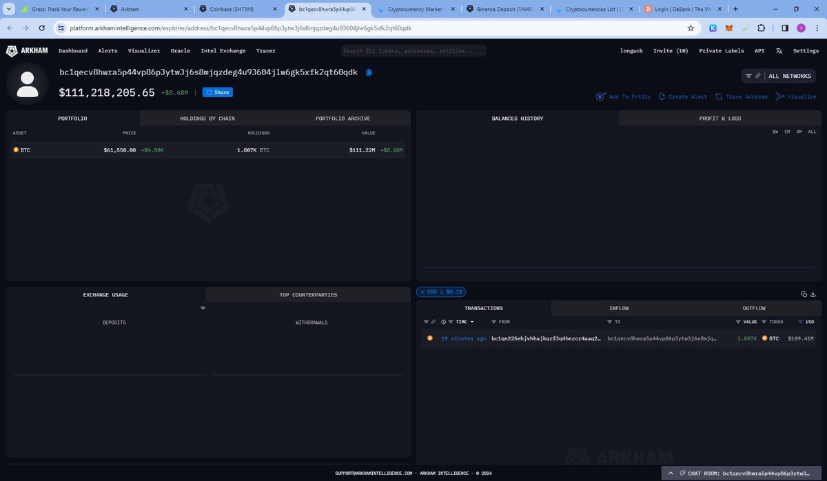Image resolution: width=827 pixels, height=481 pixels.
Task: Open the USD column filter
Action: pyautogui.click(x=800, y=322)
